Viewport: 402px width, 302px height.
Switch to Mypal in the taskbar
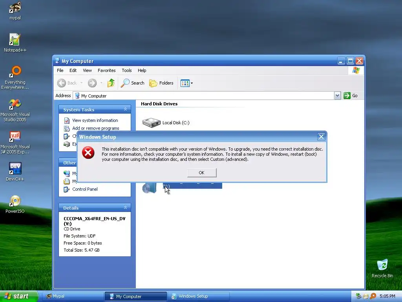coord(73,296)
